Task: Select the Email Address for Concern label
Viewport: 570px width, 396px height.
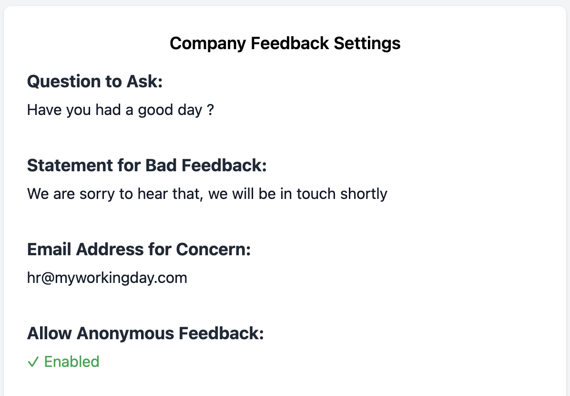Action: click(139, 250)
